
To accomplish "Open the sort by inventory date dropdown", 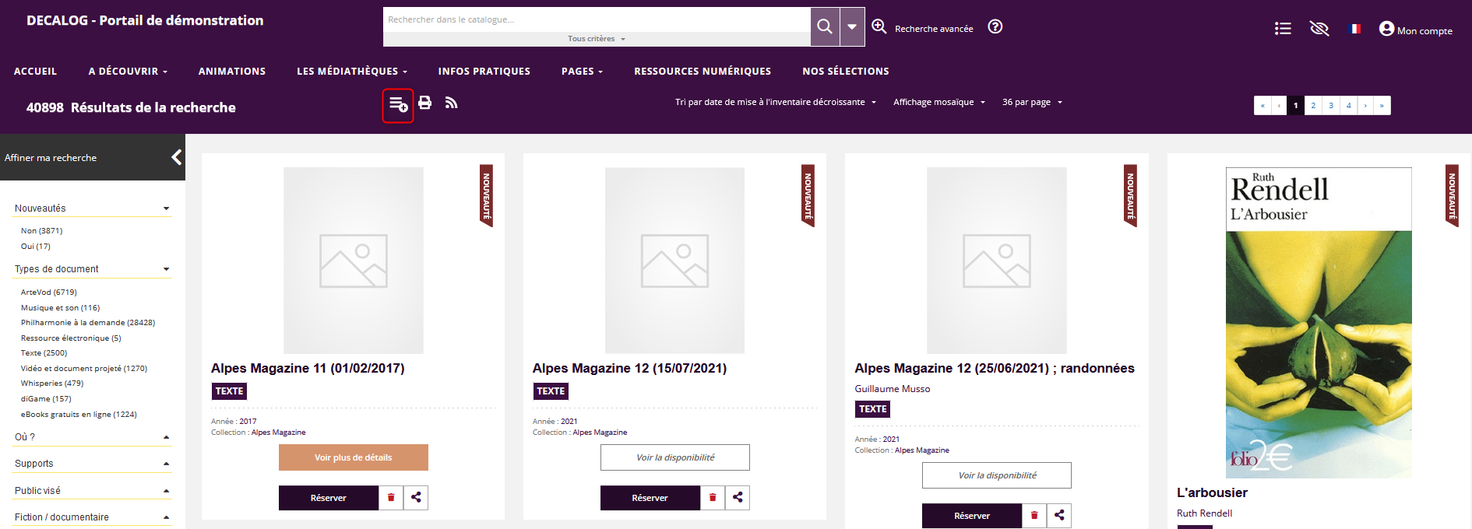I will (775, 102).
